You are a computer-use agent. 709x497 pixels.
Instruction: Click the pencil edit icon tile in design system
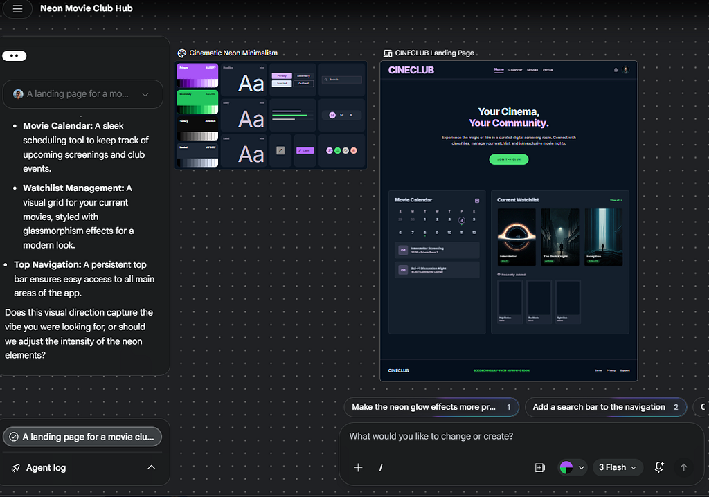point(280,151)
